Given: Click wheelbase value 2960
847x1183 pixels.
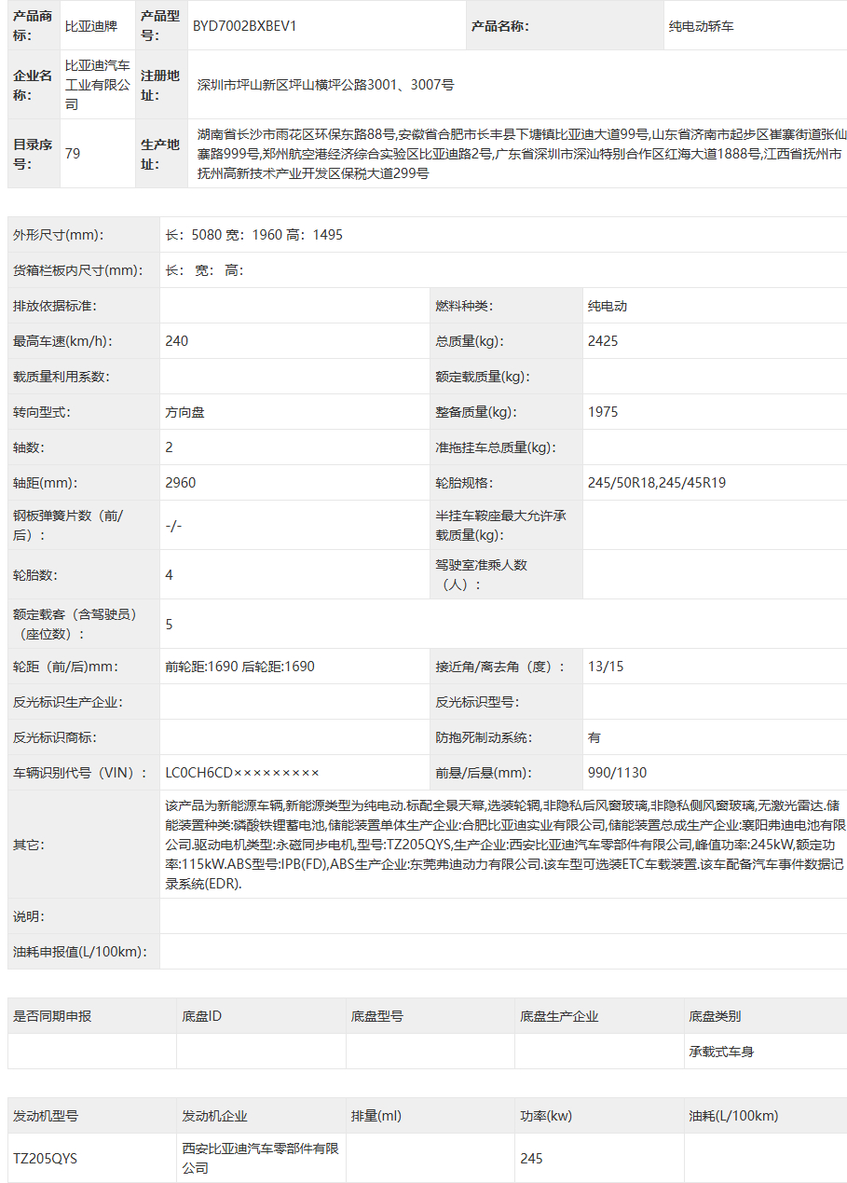Looking at the screenshot, I should (180, 483).
